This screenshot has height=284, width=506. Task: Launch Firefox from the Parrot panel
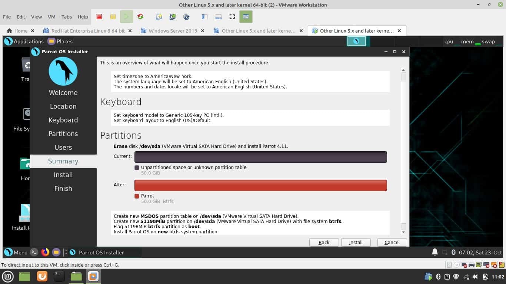pos(45,252)
